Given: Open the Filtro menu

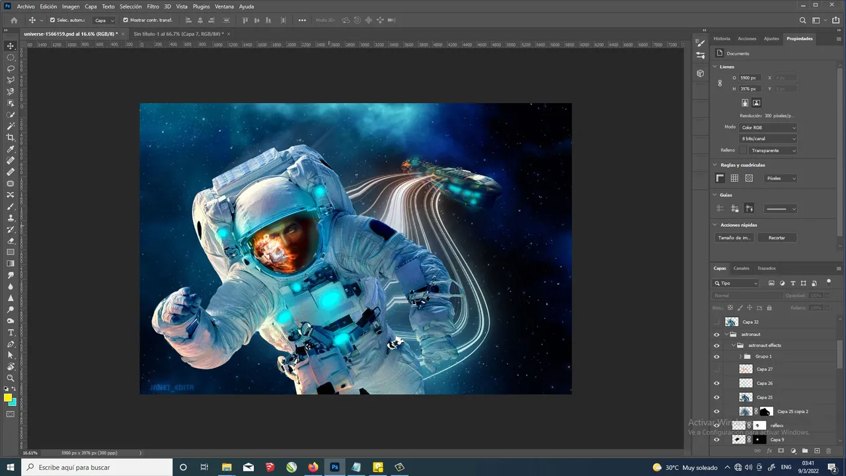Looking at the screenshot, I should [x=153, y=6].
